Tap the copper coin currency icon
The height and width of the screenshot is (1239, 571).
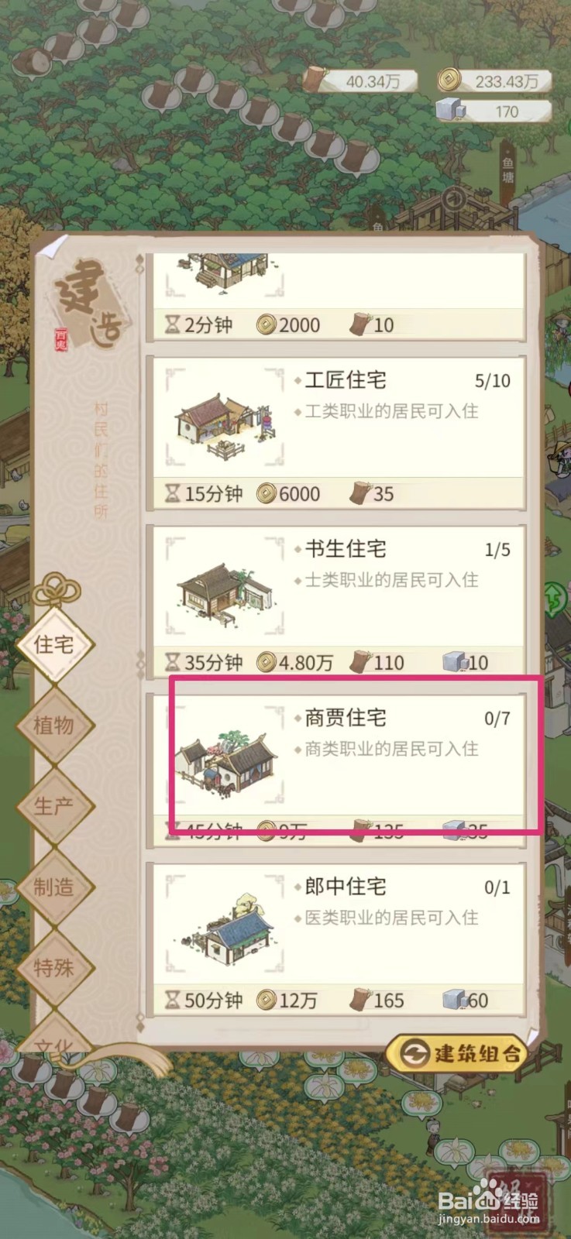[x=449, y=80]
